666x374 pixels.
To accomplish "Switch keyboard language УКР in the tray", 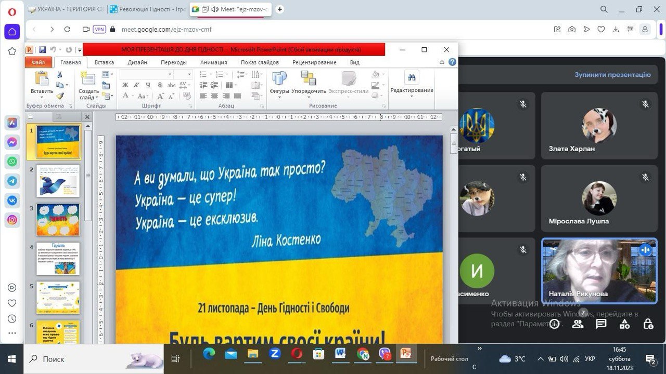I will click(x=590, y=359).
